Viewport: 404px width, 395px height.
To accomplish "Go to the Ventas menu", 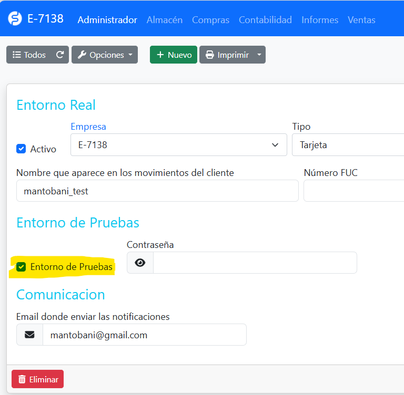I will coord(361,20).
